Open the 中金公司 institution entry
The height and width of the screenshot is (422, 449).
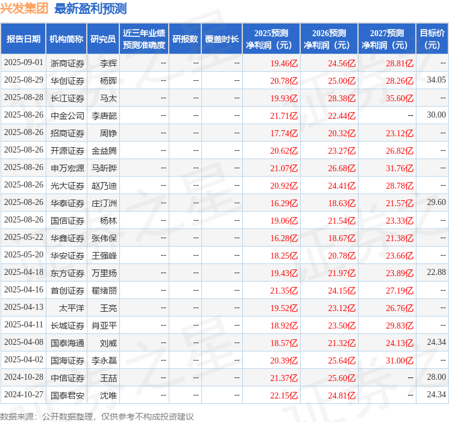(67, 115)
